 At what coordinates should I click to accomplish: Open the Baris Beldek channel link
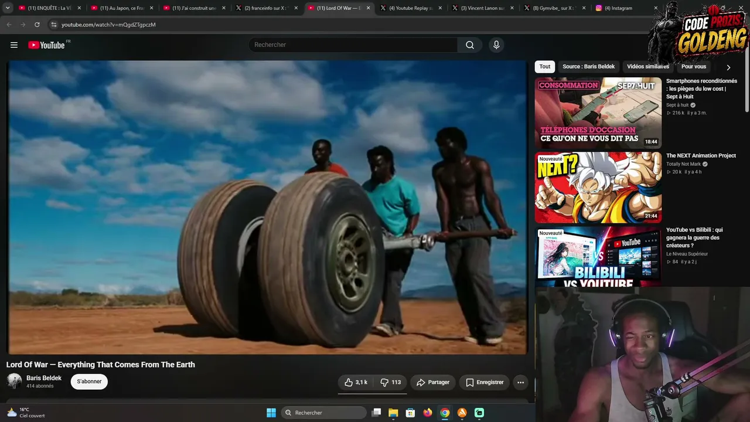(x=44, y=378)
